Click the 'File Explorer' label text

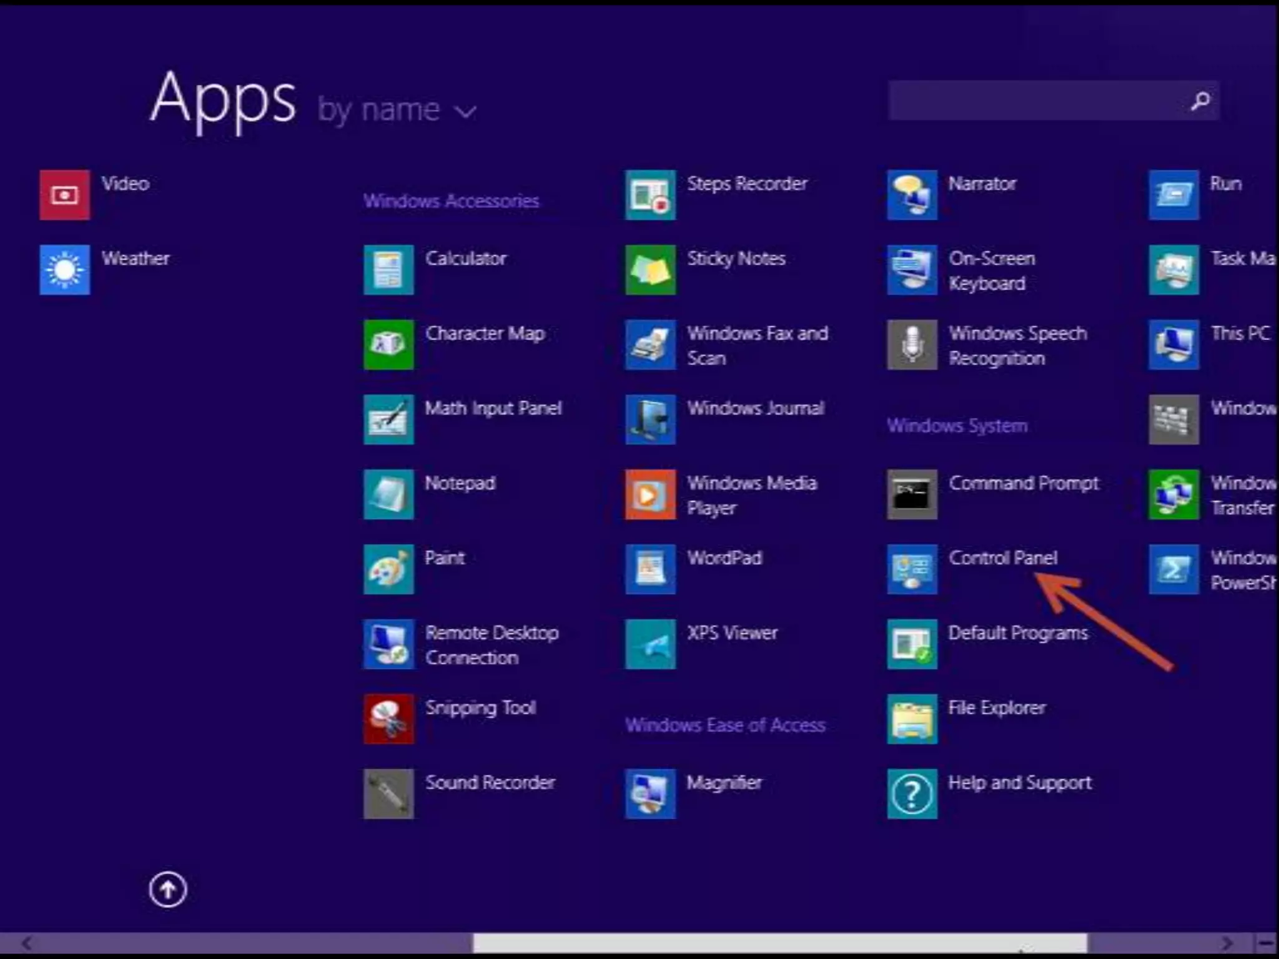coord(997,708)
